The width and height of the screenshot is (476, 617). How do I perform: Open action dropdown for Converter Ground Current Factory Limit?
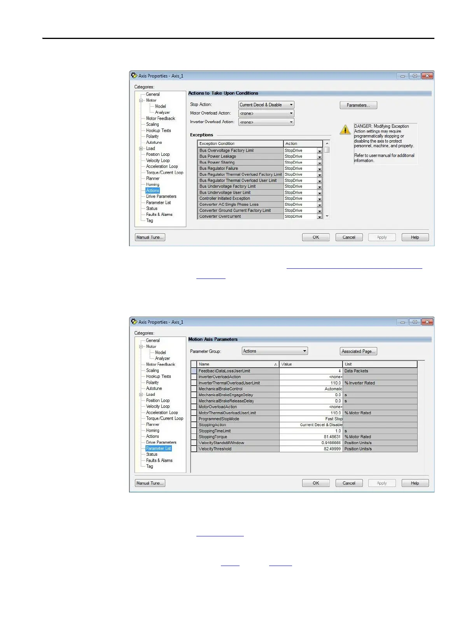coord(320,211)
